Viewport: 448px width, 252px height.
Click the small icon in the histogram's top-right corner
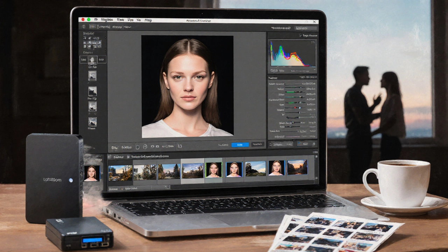pyautogui.click(x=313, y=42)
